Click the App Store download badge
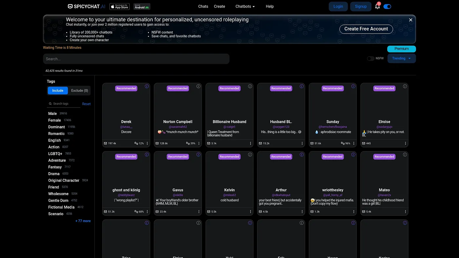Image resolution: width=459 pixels, height=258 pixels. coord(119,7)
